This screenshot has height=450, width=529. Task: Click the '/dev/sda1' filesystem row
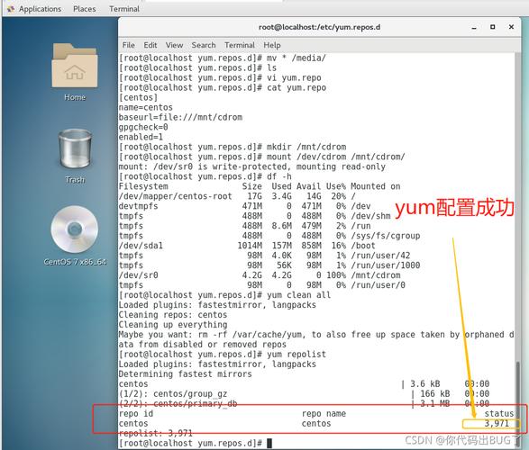click(247, 246)
